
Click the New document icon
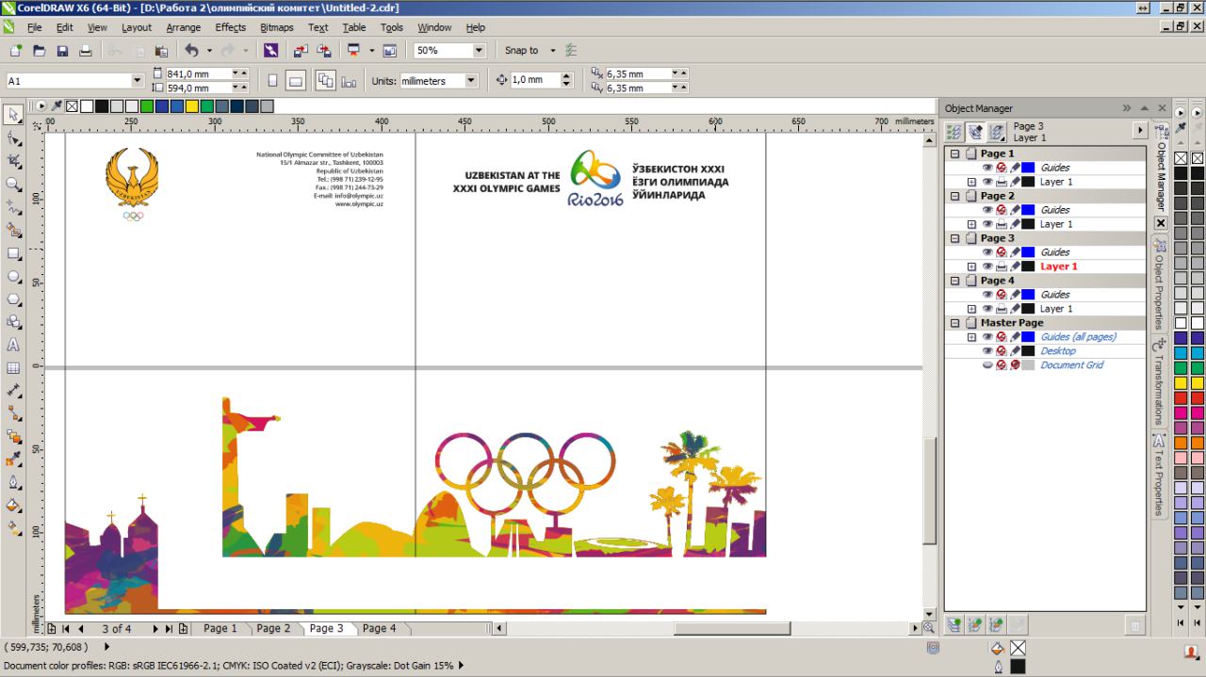(16, 51)
